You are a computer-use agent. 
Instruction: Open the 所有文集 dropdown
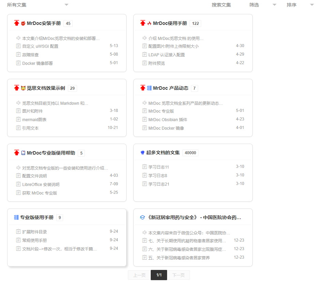(x=38, y=5)
